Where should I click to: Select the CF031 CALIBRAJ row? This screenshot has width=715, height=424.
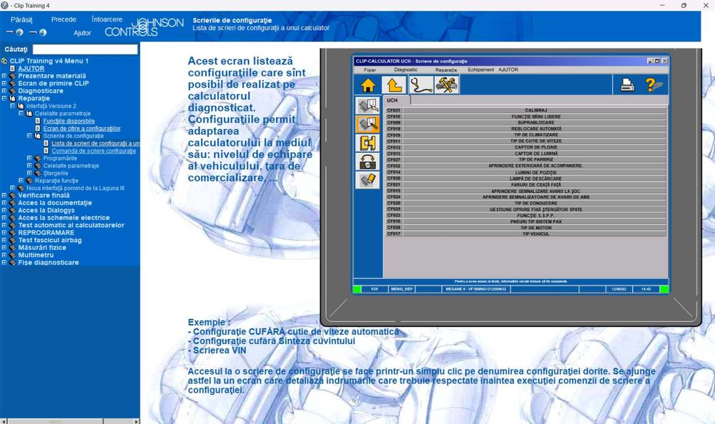pos(526,110)
